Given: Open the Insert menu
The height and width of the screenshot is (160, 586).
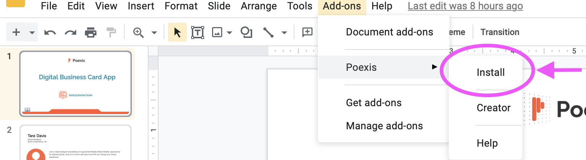Looking at the screenshot, I should [141, 6].
